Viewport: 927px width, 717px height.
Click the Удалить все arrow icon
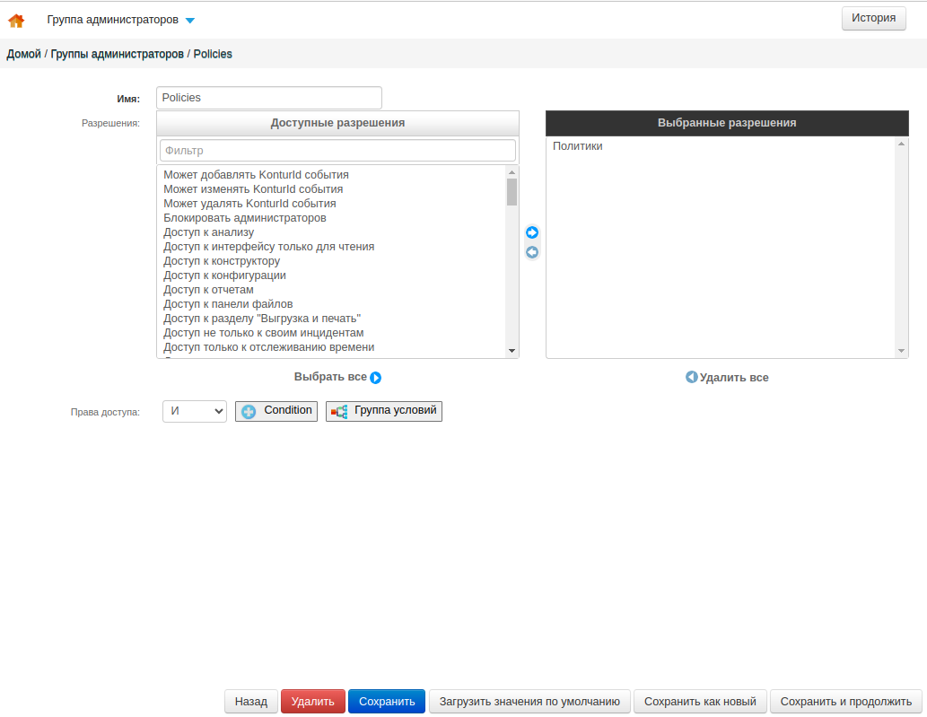pos(691,377)
